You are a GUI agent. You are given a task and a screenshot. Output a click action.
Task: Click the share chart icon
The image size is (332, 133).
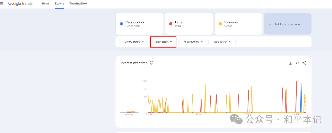[x=304, y=63]
